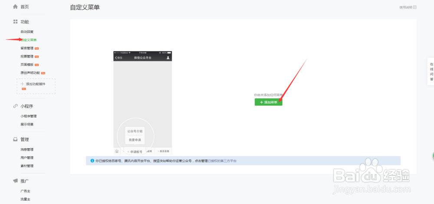This screenshot has width=434, height=204.
Task: Open 消息管理 under 管理
Action: tap(27, 149)
